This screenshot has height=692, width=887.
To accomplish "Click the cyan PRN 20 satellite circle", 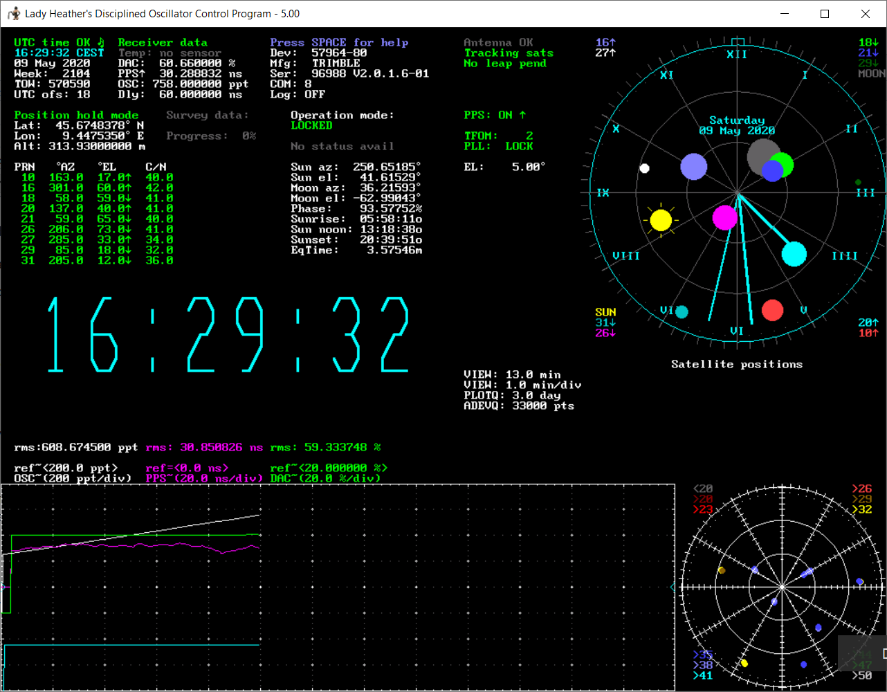I will pos(794,254).
